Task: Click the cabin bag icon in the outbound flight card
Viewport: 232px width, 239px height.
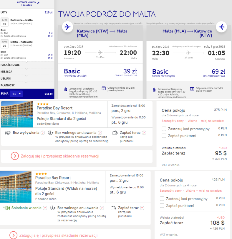Action: coord(66,89)
